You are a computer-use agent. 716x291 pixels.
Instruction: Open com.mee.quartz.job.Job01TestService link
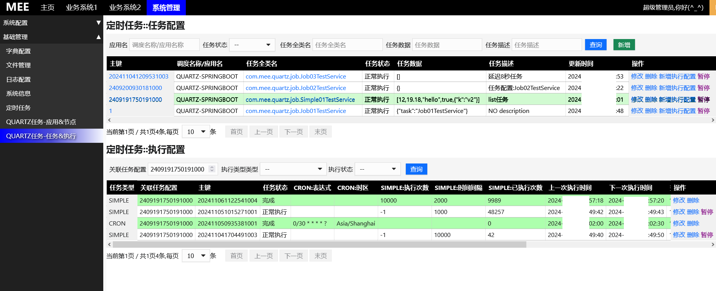[x=296, y=111]
